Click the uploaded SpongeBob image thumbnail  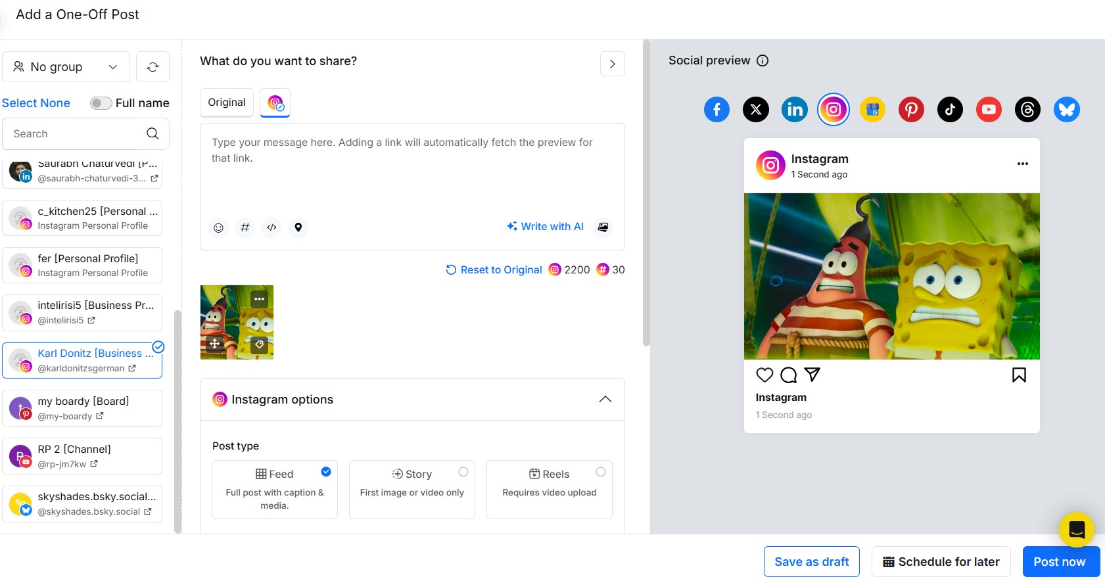237,322
